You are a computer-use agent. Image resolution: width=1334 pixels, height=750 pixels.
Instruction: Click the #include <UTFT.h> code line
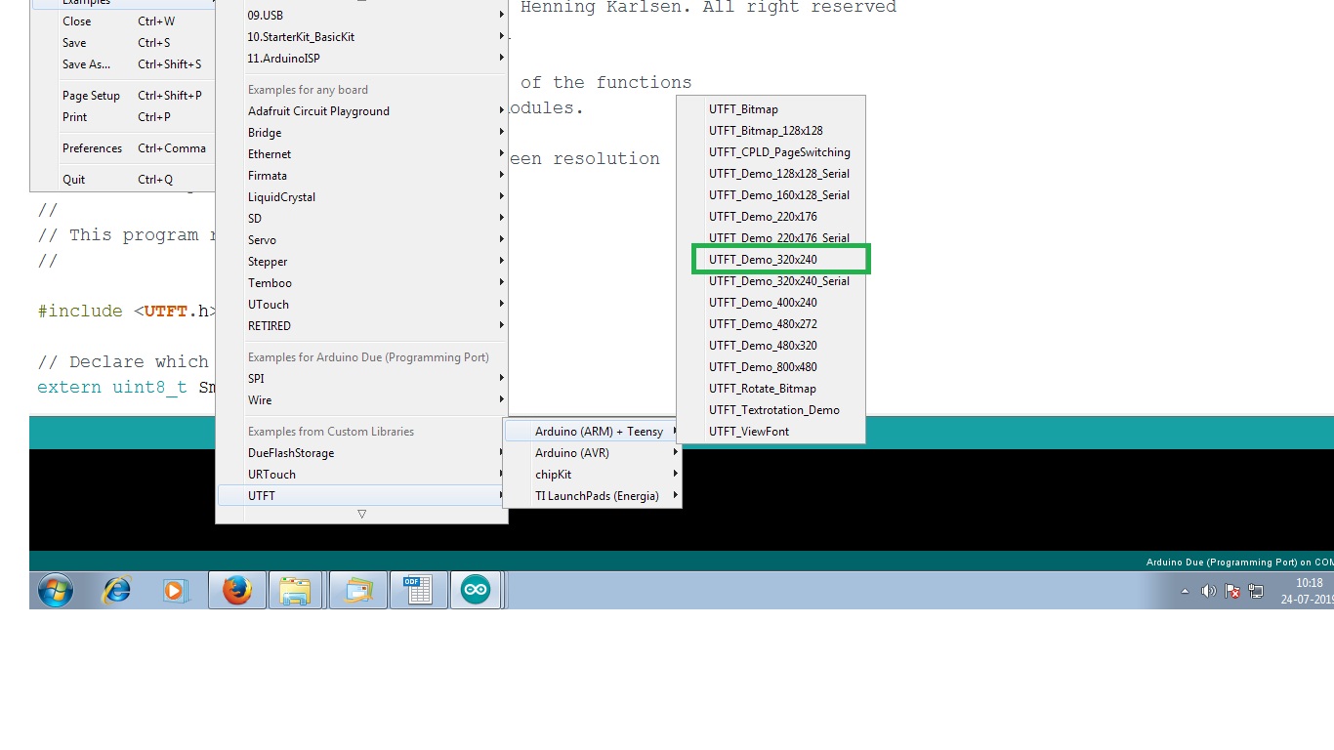click(x=126, y=312)
